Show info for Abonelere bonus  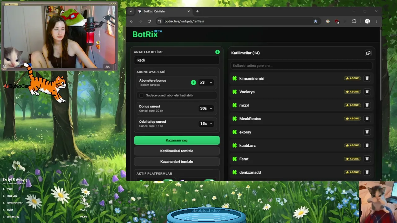pos(194,82)
